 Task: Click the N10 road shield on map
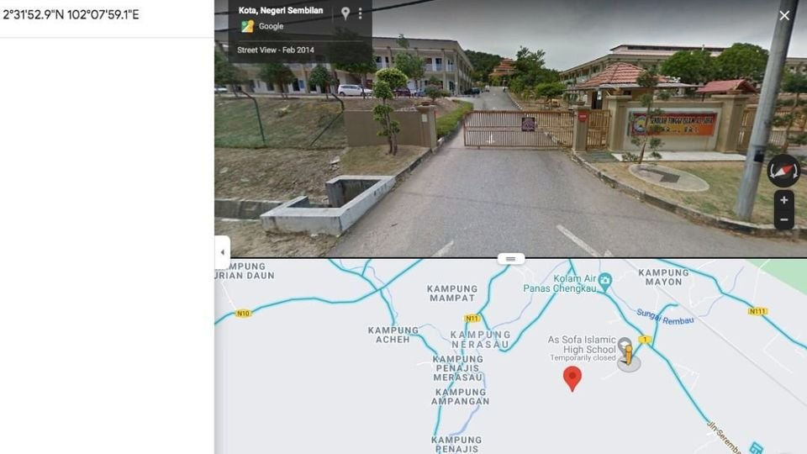(x=243, y=314)
